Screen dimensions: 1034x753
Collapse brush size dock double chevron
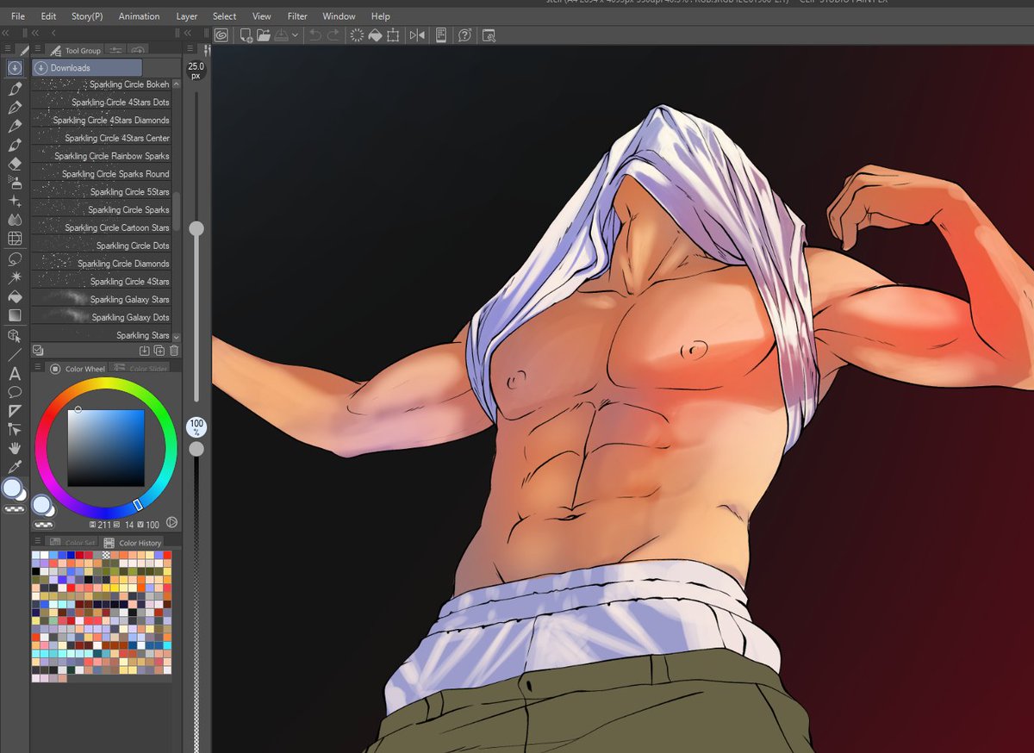[x=189, y=32]
